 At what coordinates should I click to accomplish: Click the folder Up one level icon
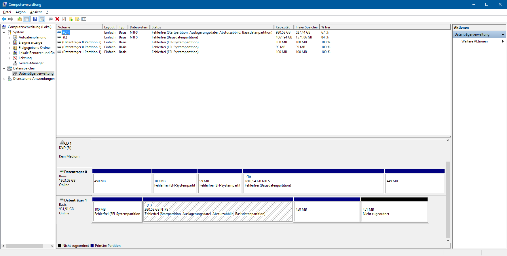19,19
